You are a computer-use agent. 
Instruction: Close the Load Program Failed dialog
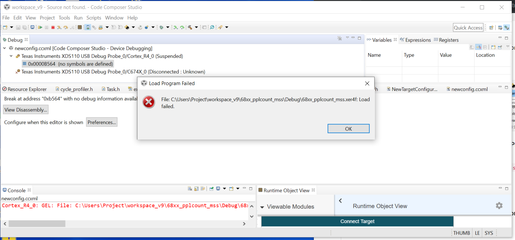367,83
